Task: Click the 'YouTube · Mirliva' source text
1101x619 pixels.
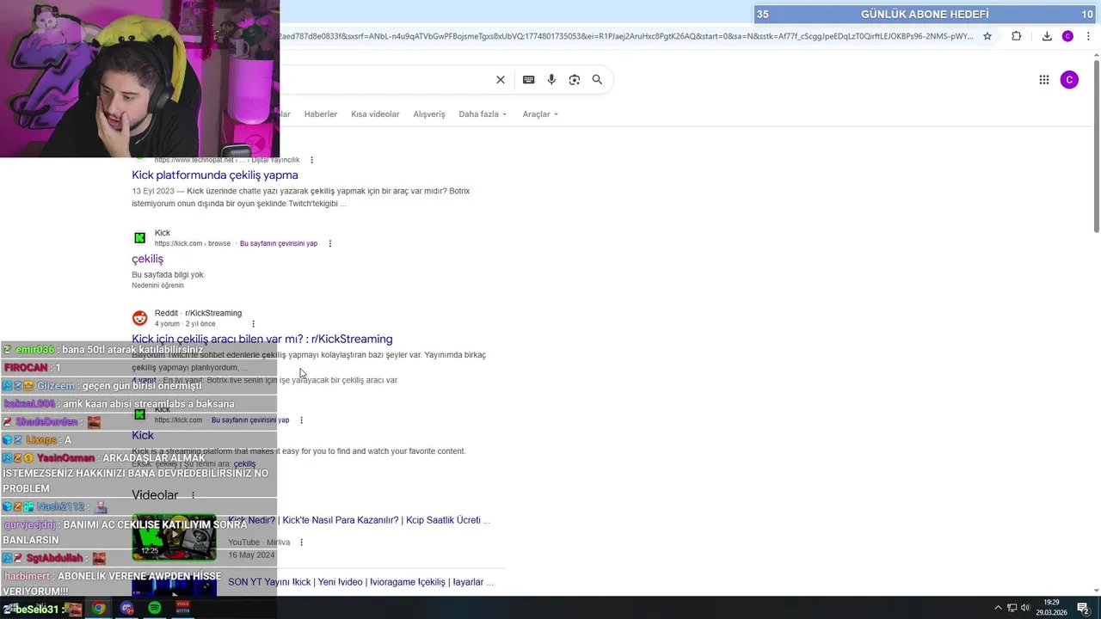Action: point(259,542)
